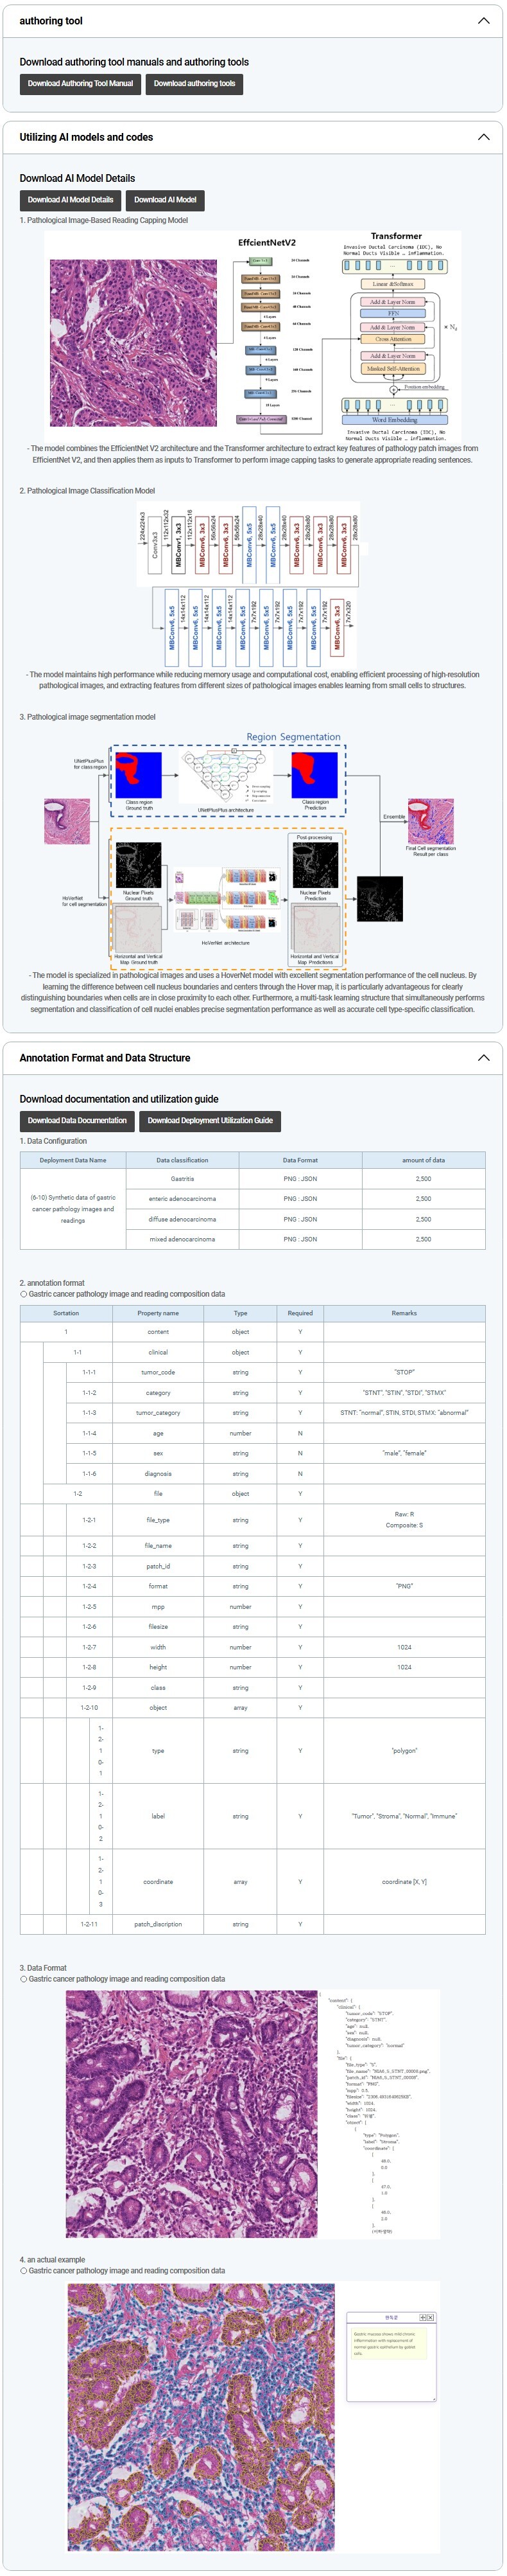The width and height of the screenshot is (507, 2576).
Task: Select the enteric adenocarcinoma table cell
Action: pos(182,1198)
